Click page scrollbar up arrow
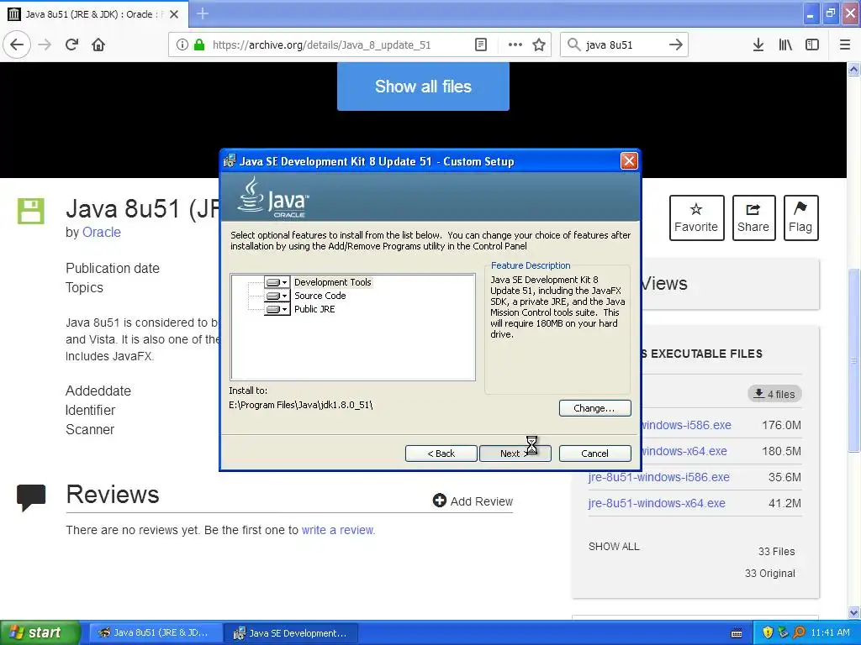The image size is (861, 645). point(853,69)
